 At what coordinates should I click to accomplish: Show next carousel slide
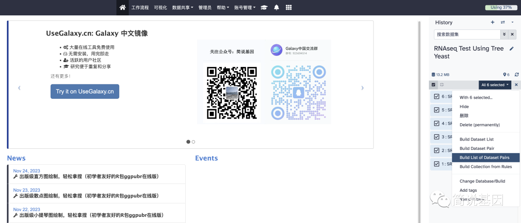362,88
